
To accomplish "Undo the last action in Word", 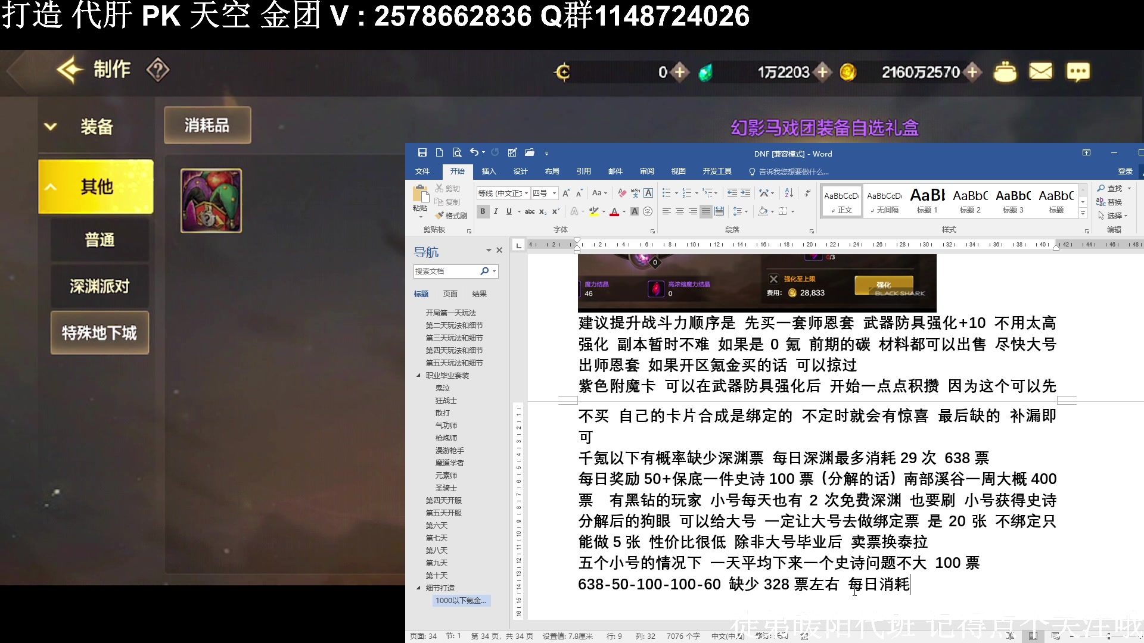I will tap(474, 153).
